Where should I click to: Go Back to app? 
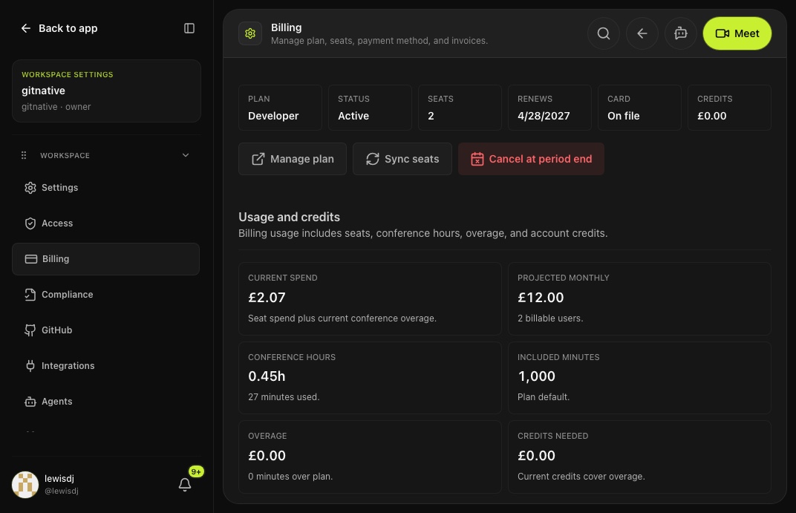pos(59,28)
